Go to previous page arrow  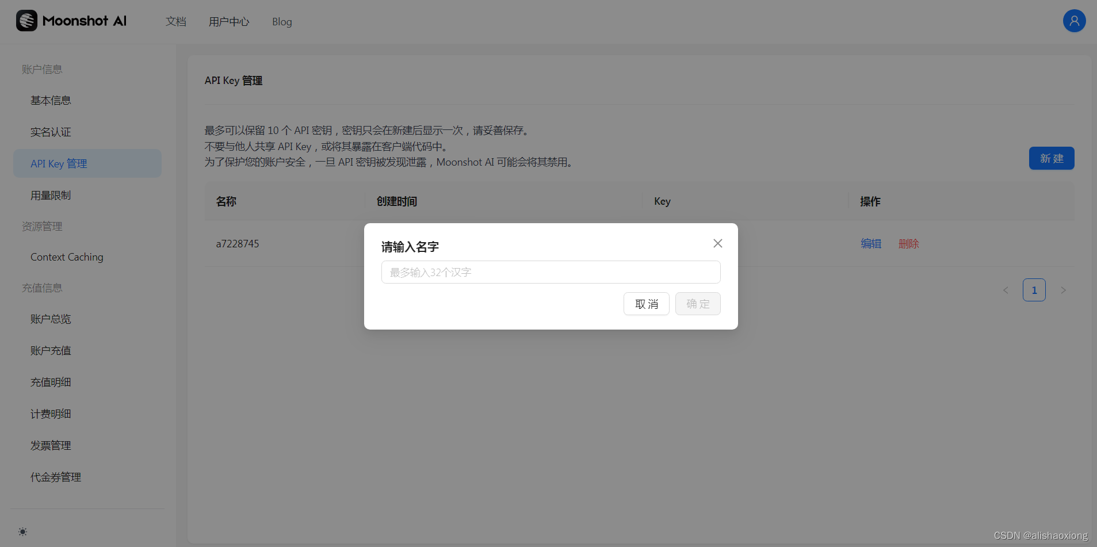pos(1006,290)
